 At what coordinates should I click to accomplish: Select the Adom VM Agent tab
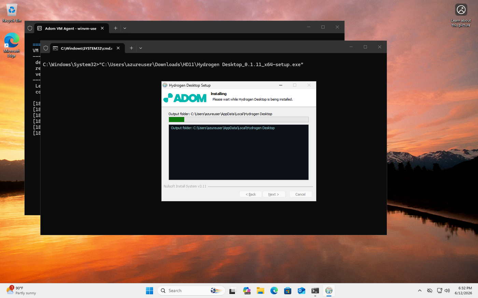[71, 28]
